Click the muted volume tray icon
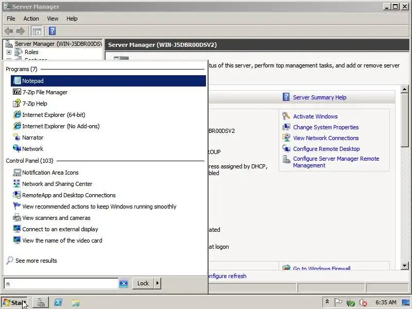412x309 pixels. tap(363, 302)
